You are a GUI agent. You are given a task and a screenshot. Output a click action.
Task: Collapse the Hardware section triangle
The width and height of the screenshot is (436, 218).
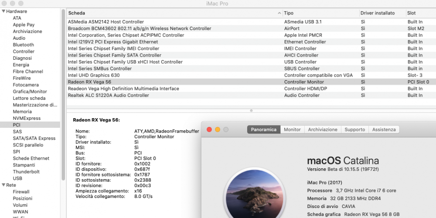pyautogui.click(x=3, y=11)
